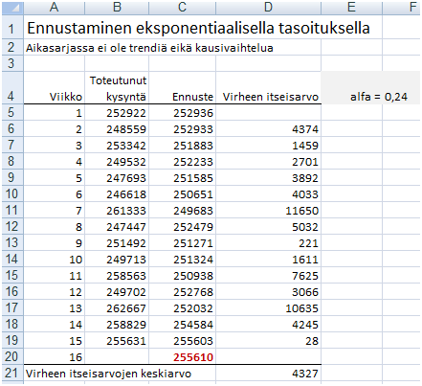Select row 21 header

click(x=12, y=374)
